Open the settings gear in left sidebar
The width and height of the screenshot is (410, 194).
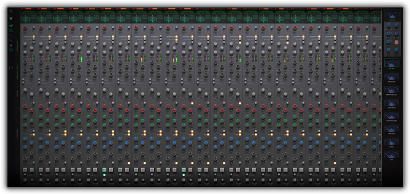(11, 45)
